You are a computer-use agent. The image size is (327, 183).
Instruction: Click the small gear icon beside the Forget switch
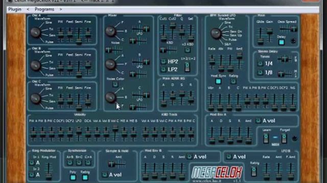[x=294, y=138]
